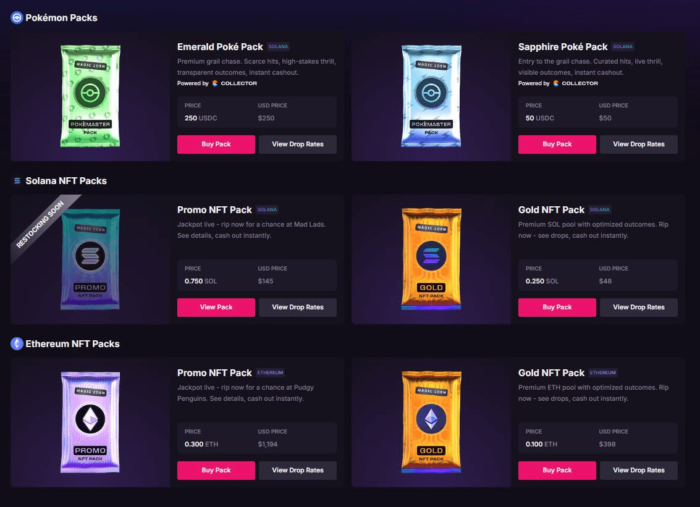The image size is (700, 507).
Task: Click the Ethereum NFT Packs section icon
Action: point(17,343)
